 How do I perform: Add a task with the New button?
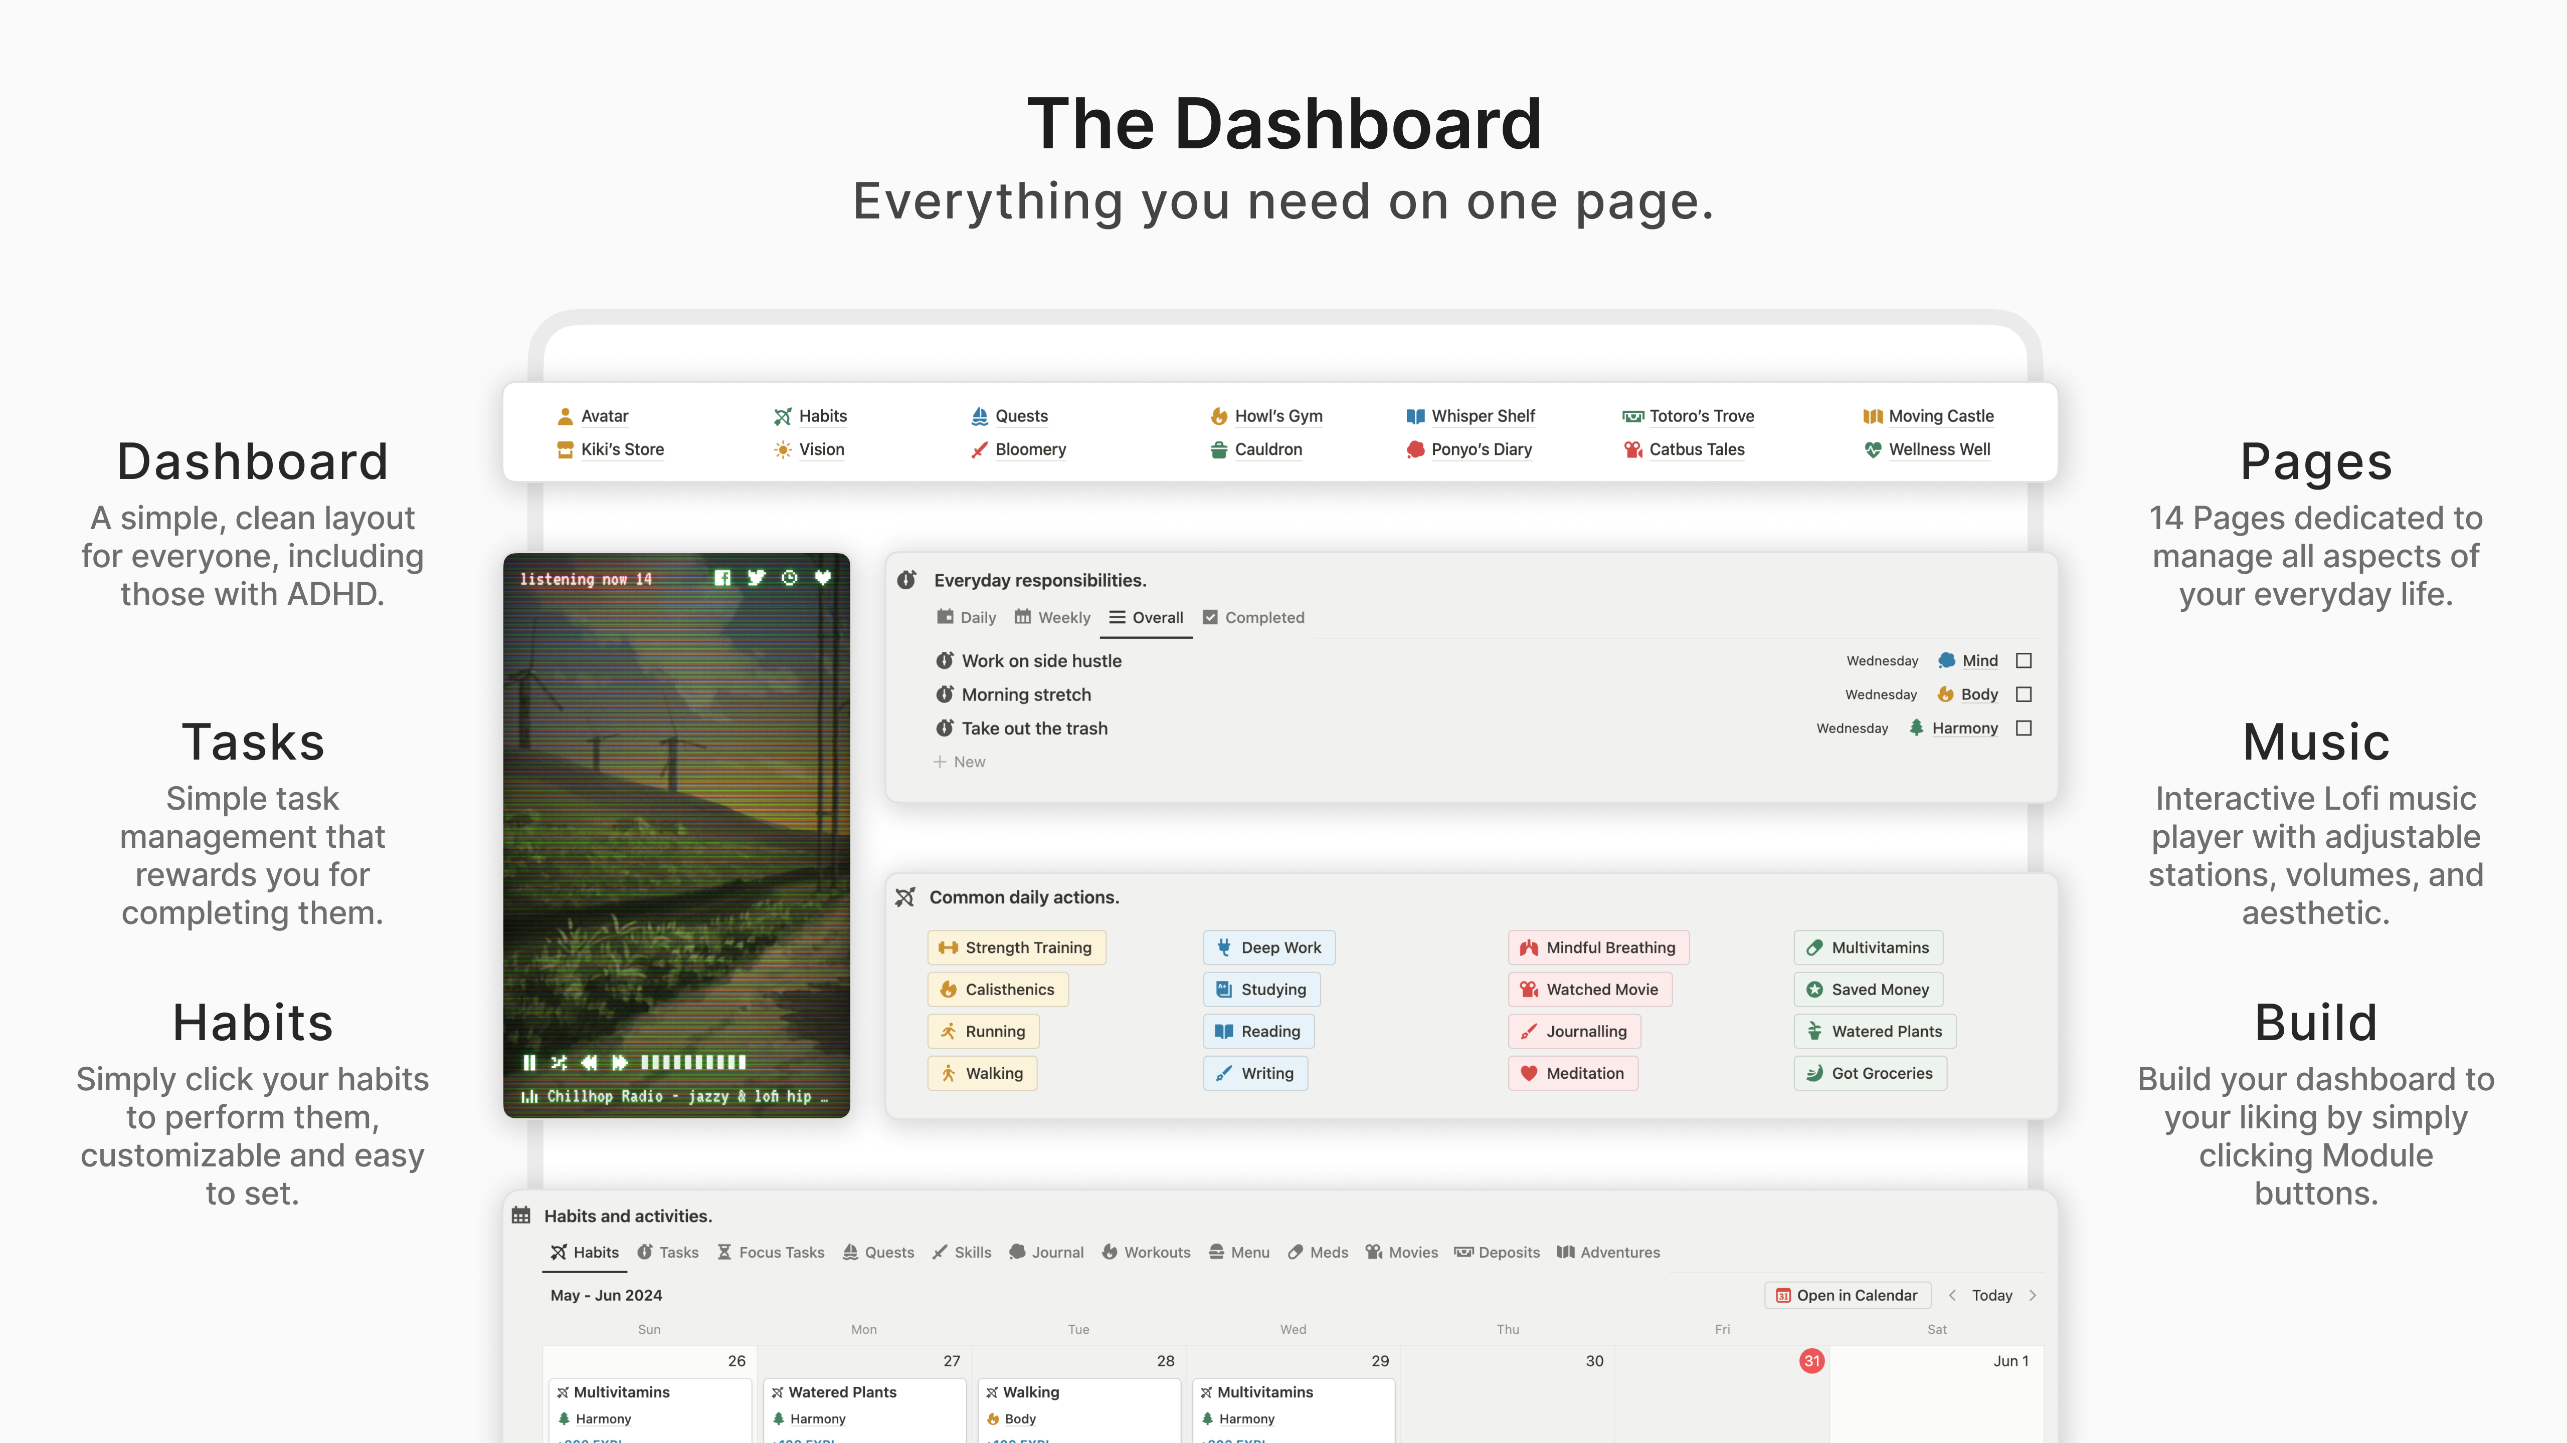(x=958, y=761)
